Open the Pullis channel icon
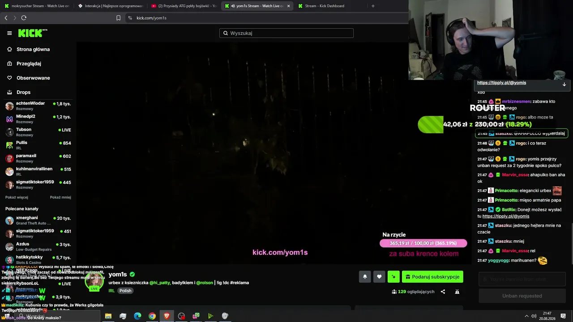The width and height of the screenshot is (573, 322). [x=9, y=145]
